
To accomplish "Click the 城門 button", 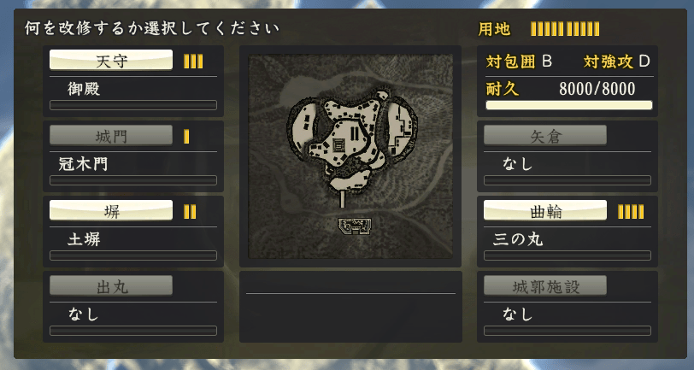I will (111, 135).
